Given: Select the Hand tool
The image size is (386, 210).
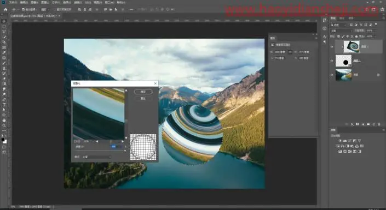Looking at the screenshot, I should click(4, 120).
